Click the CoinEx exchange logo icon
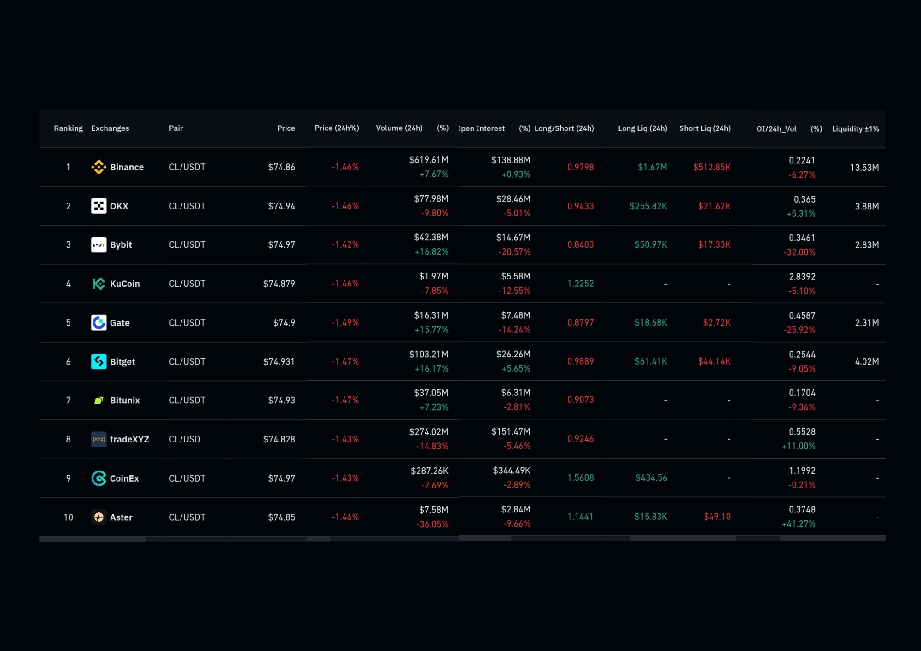 coord(99,478)
